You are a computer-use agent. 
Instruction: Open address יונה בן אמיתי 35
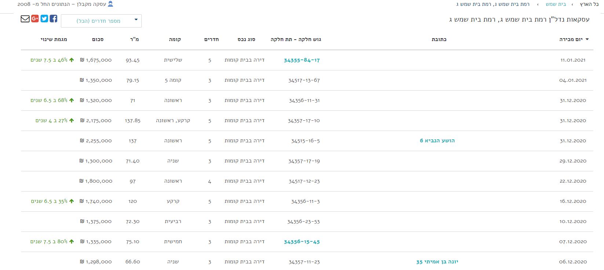(x=437, y=262)
